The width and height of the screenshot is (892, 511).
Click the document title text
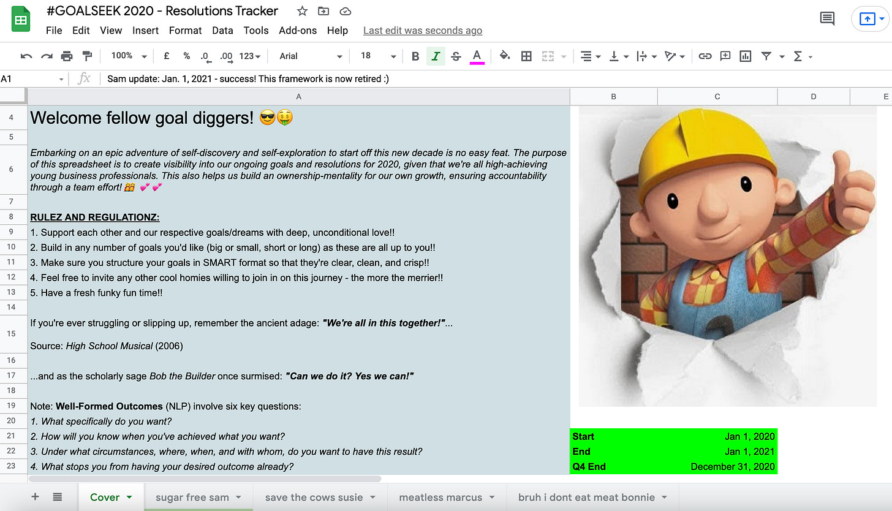point(162,11)
